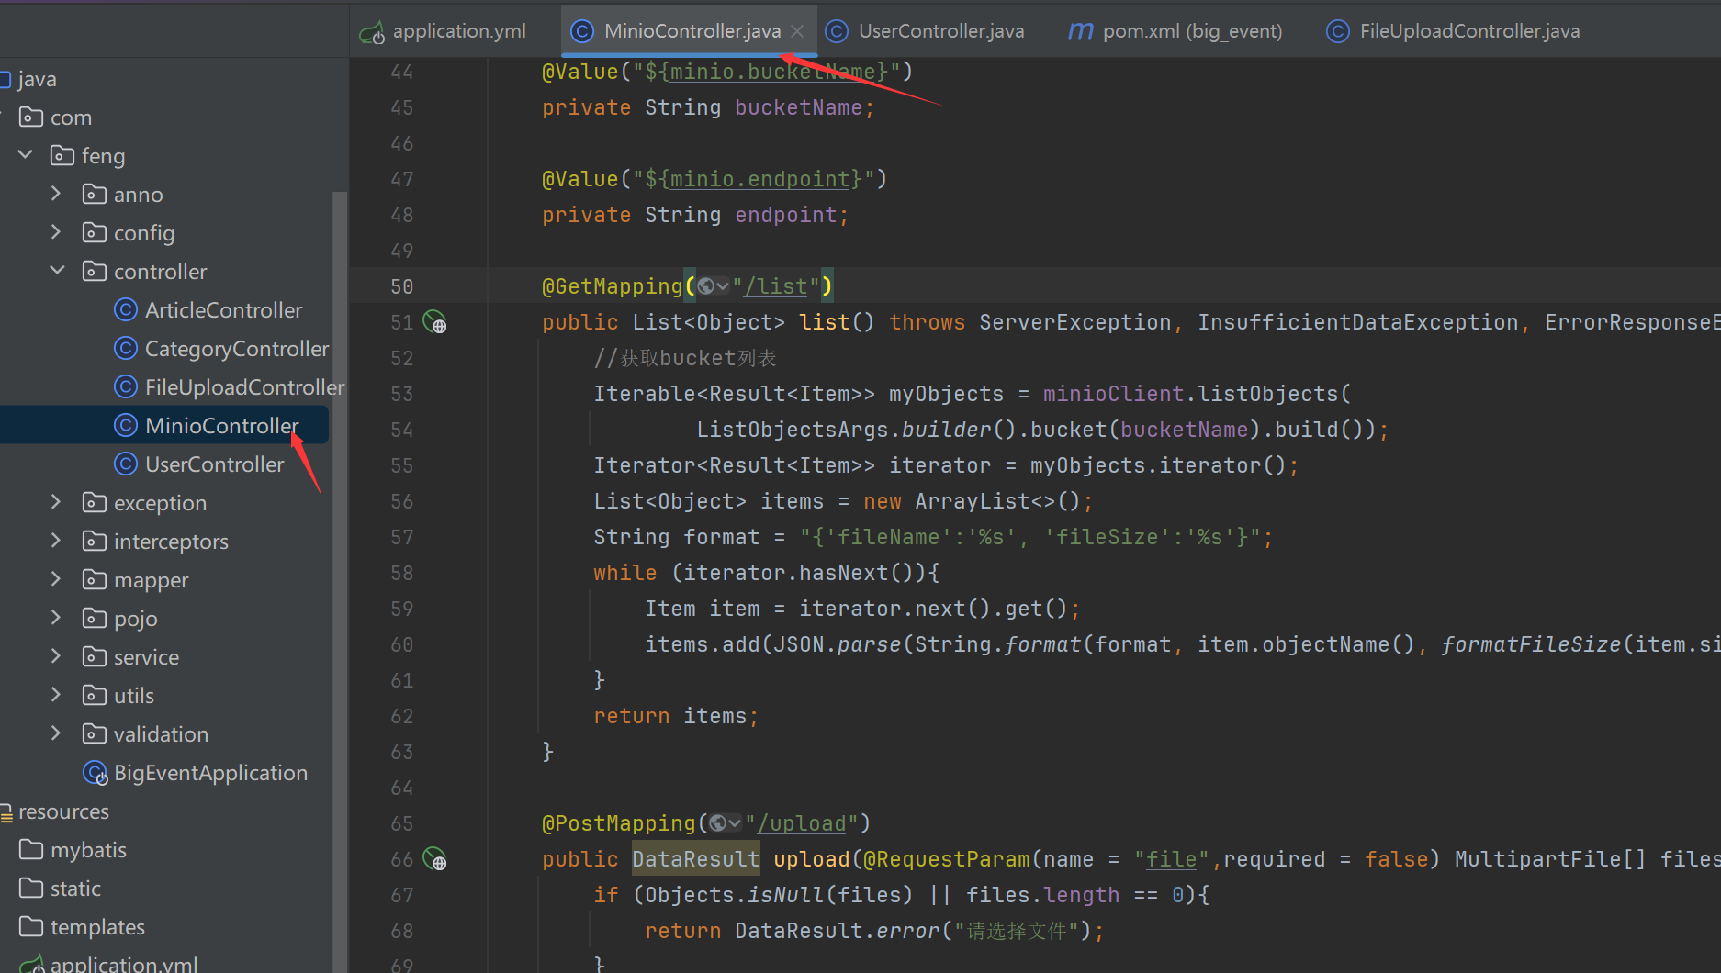Viewport: 1721px width, 973px height.
Task: Click the anno folder icon
Action: (x=94, y=194)
